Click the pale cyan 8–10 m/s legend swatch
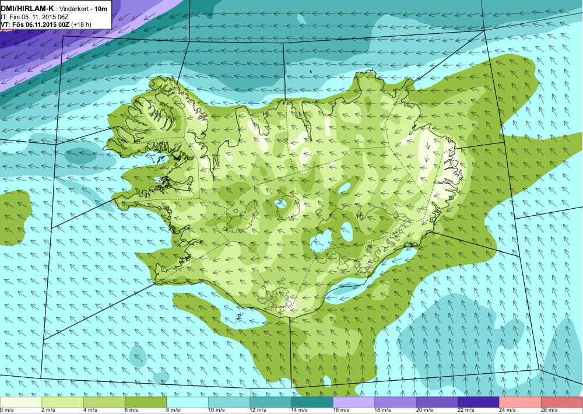The height and width of the screenshot is (414, 583). [x=187, y=402]
